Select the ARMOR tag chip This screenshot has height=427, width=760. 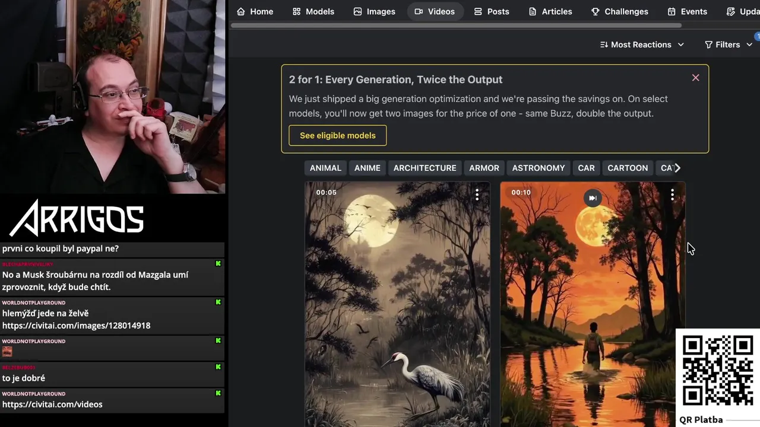484,168
